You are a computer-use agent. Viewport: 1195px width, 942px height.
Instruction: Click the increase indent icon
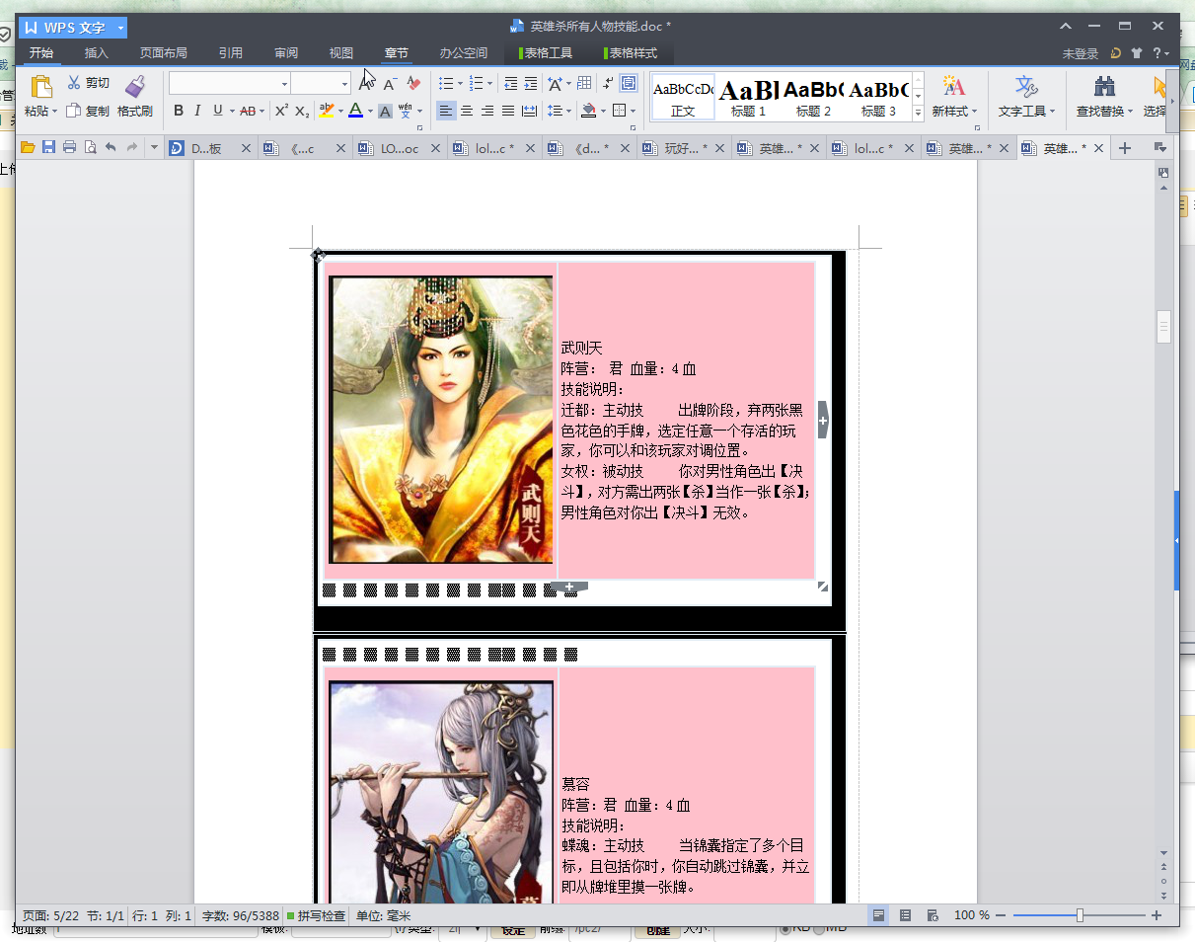coord(531,84)
